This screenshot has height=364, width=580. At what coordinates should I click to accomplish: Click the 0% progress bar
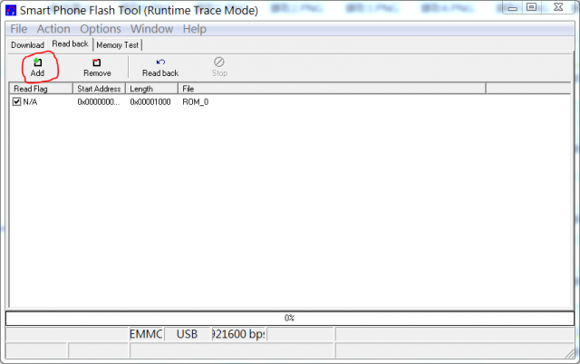pos(290,318)
